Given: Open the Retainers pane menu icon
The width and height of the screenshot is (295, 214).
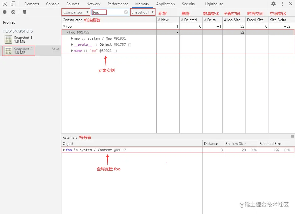Looking at the screenshot, I should [x=292, y=137].
